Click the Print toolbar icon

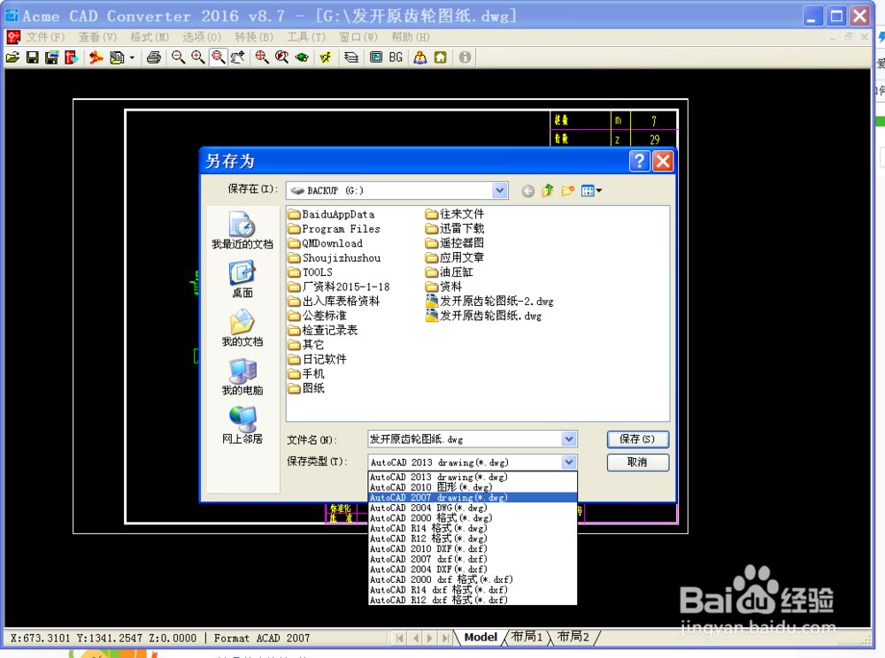[x=153, y=57]
